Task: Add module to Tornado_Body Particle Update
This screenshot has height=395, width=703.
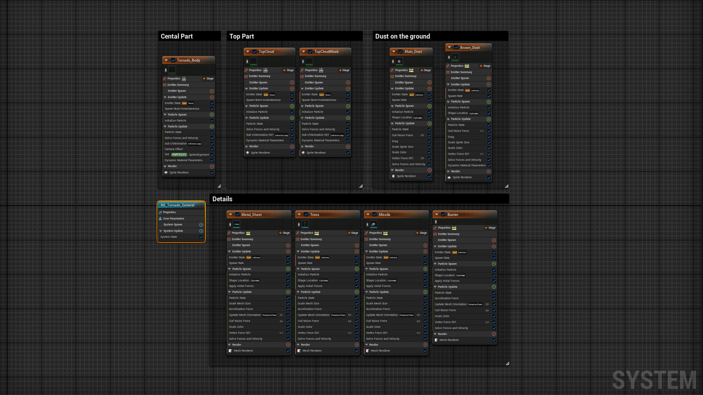Action: pyautogui.click(x=212, y=126)
